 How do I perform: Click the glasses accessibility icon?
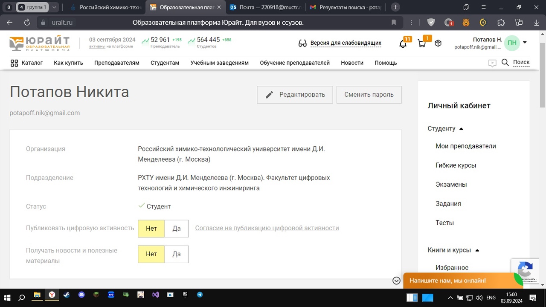(x=302, y=43)
